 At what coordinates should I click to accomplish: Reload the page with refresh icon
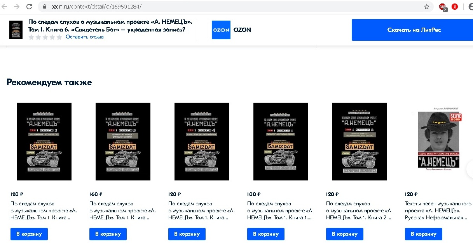[29, 7]
